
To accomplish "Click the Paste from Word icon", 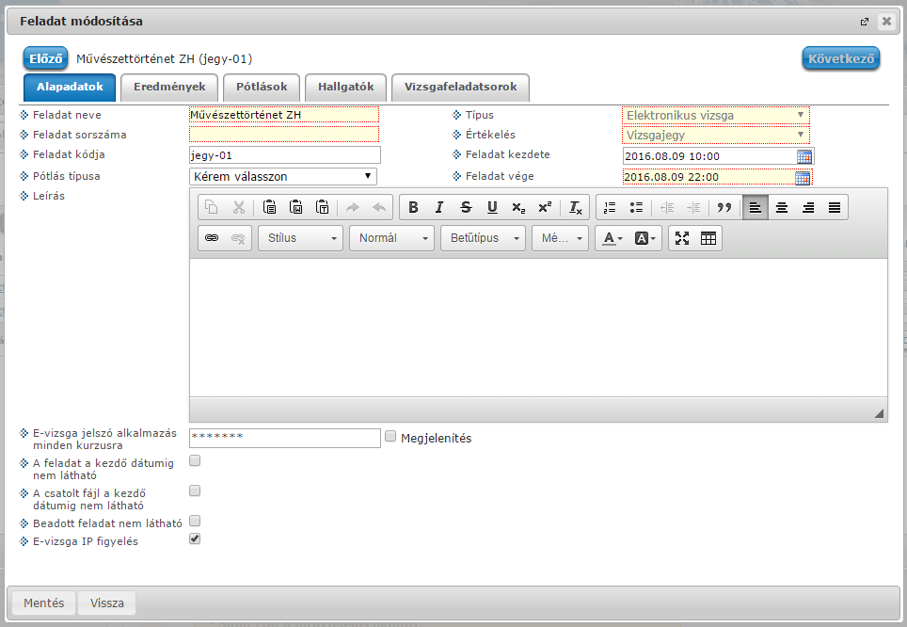I will [295, 207].
